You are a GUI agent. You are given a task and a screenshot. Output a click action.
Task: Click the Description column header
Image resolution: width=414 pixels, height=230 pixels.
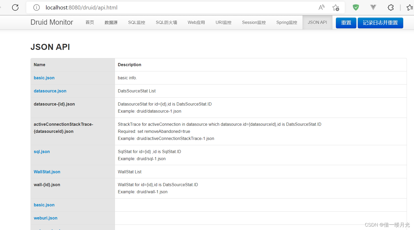point(261,65)
